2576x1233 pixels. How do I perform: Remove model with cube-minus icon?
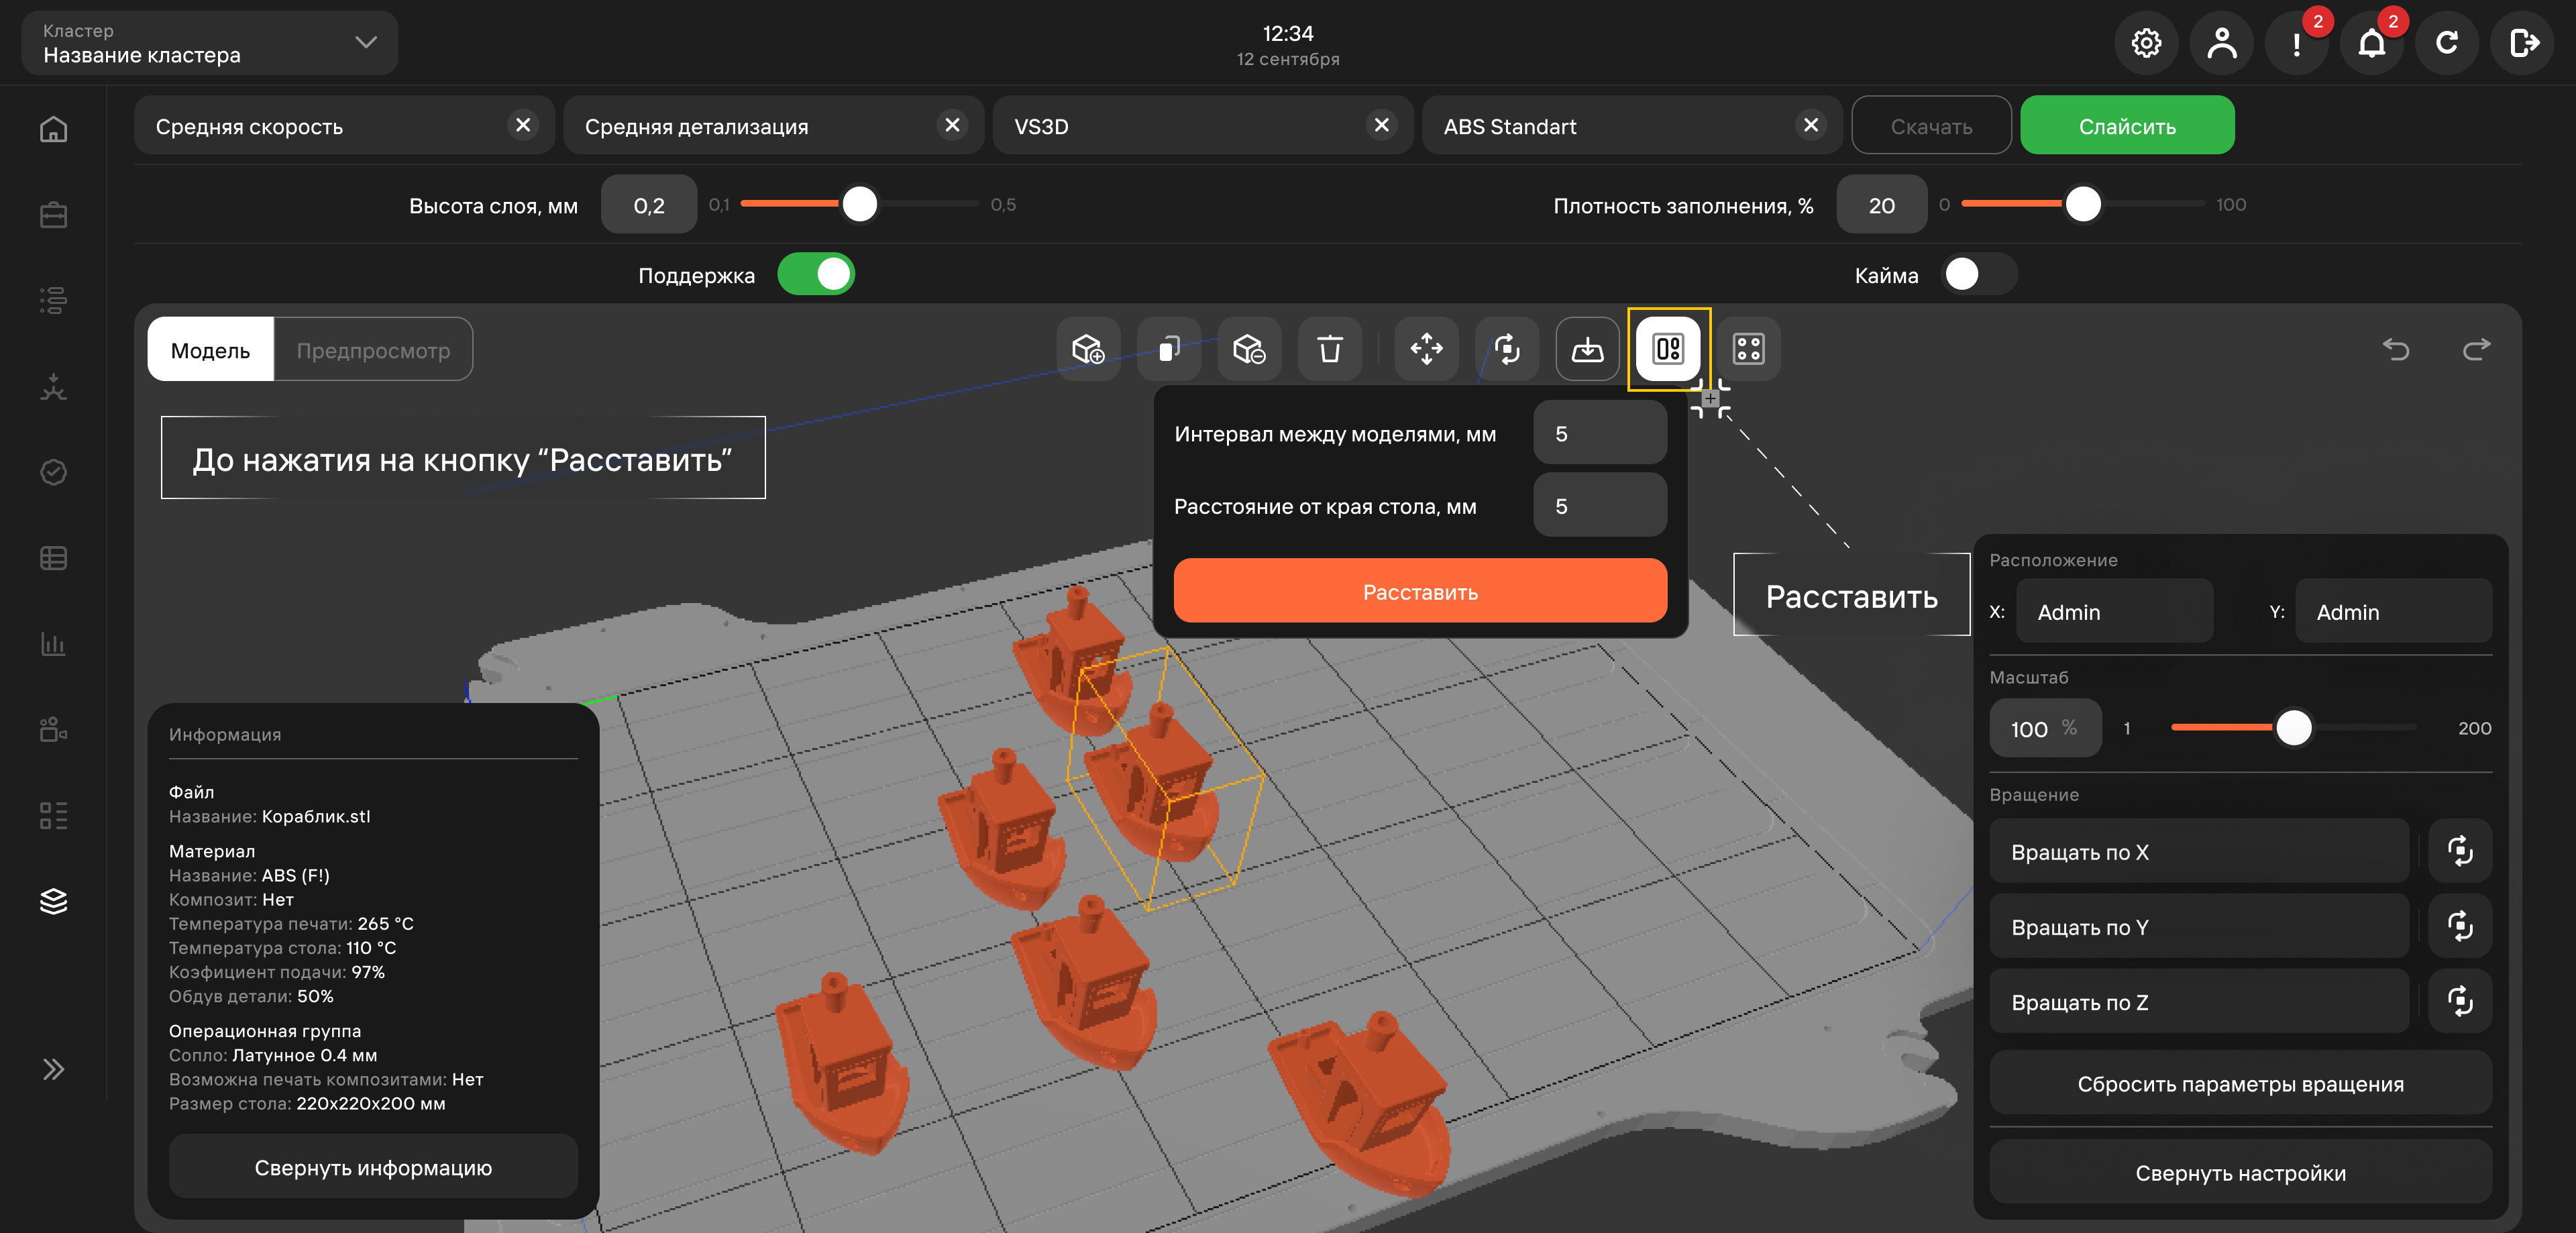click(1249, 349)
